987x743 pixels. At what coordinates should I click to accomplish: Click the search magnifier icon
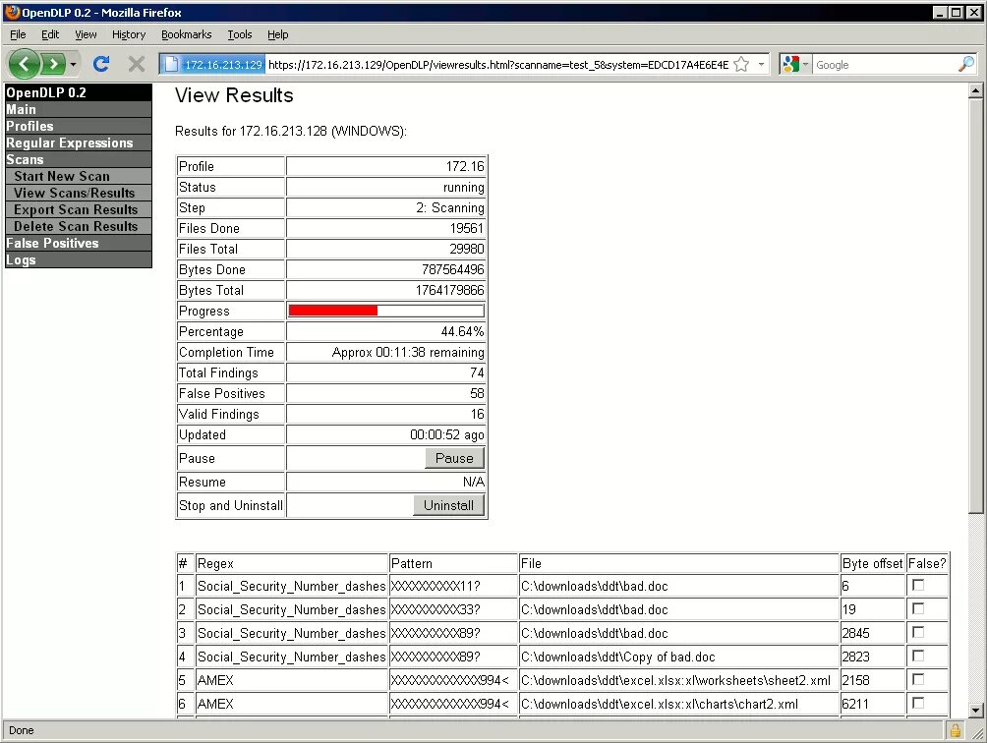966,64
